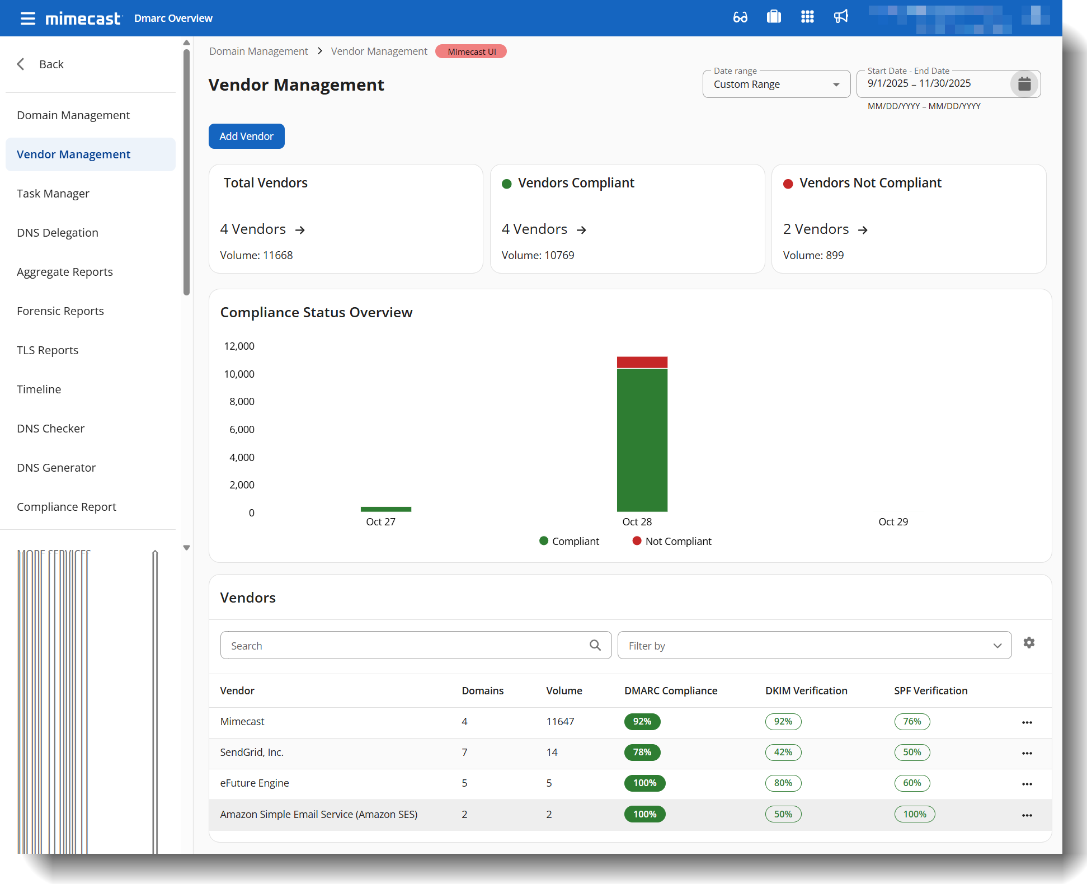The height and width of the screenshot is (884, 1087).
Task: Open the apps grid icon
Action: (x=807, y=17)
